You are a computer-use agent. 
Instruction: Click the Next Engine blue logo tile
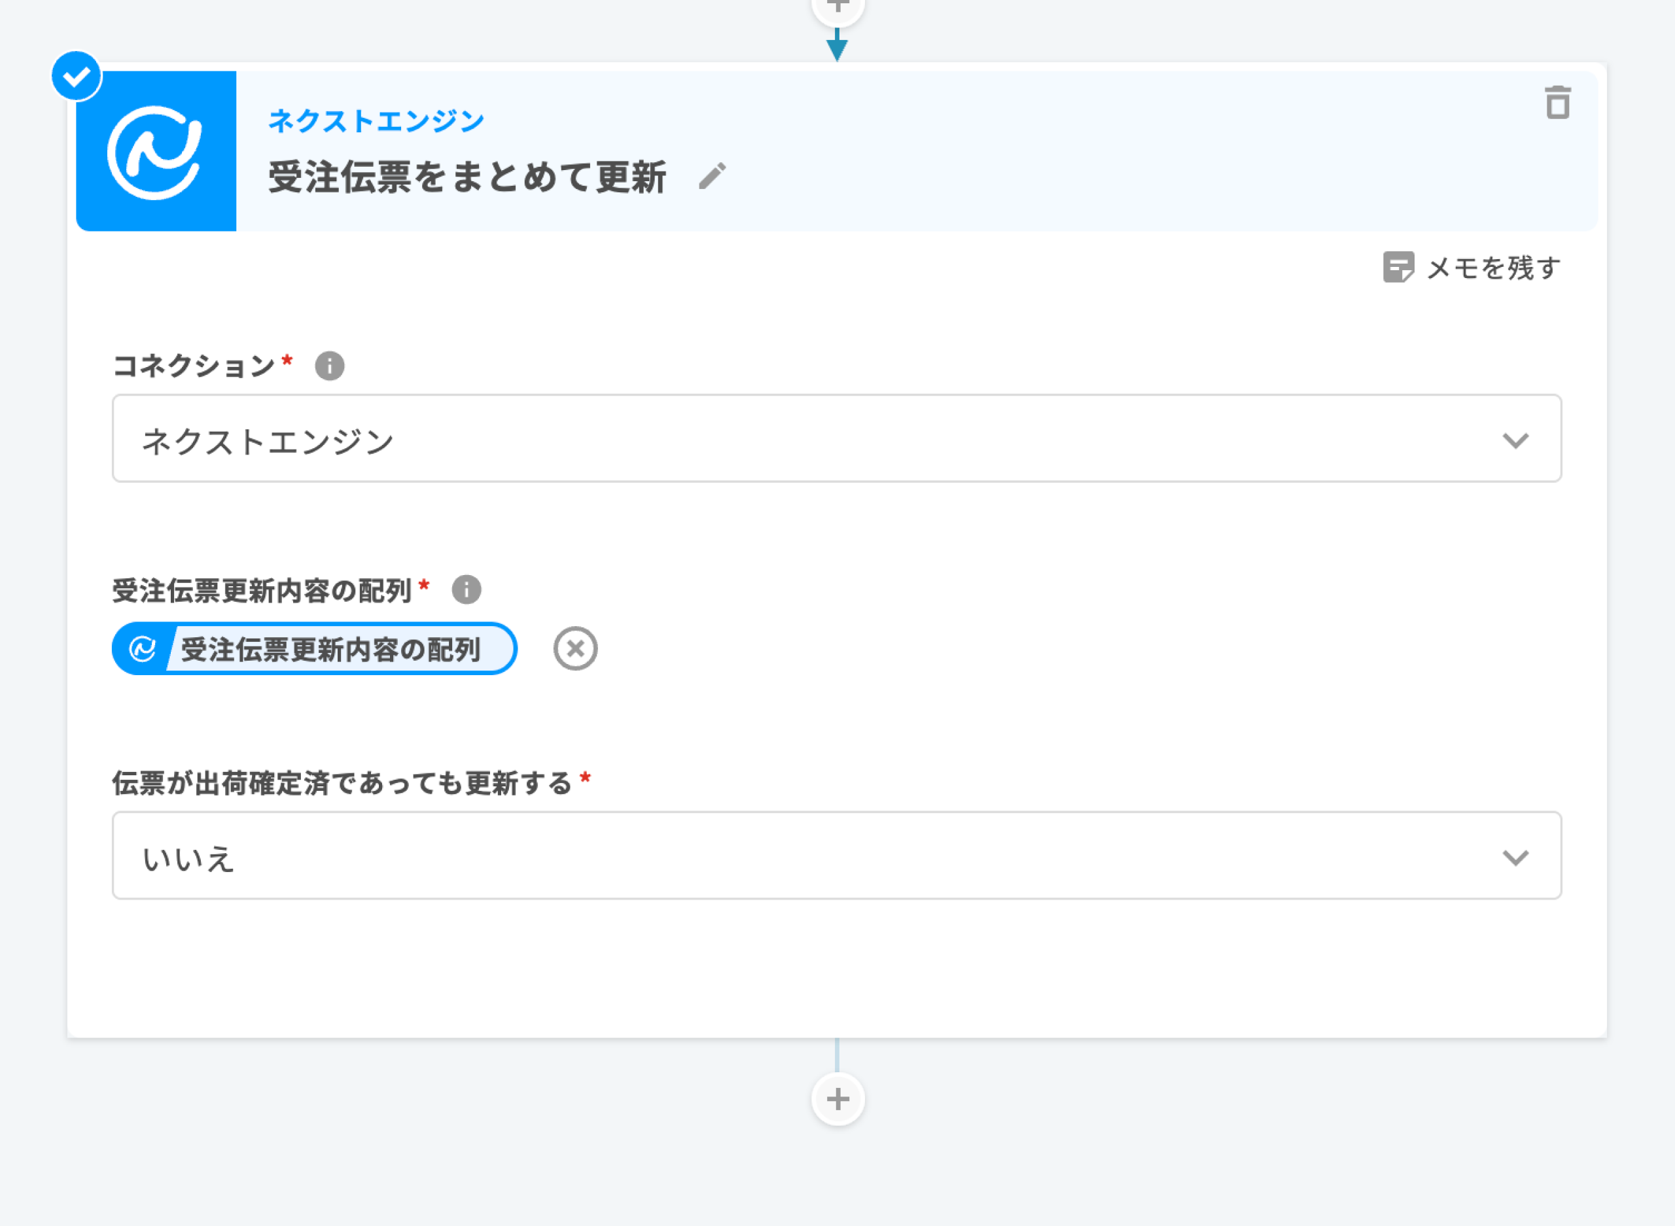[156, 151]
